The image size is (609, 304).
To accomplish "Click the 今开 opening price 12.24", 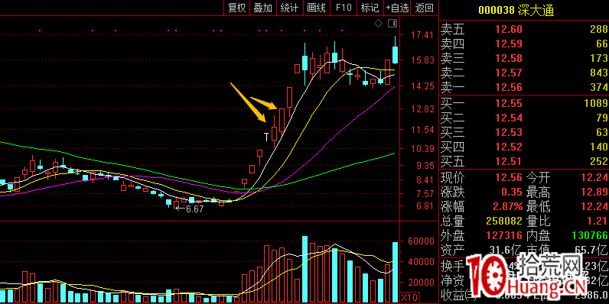I will point(594,178).
